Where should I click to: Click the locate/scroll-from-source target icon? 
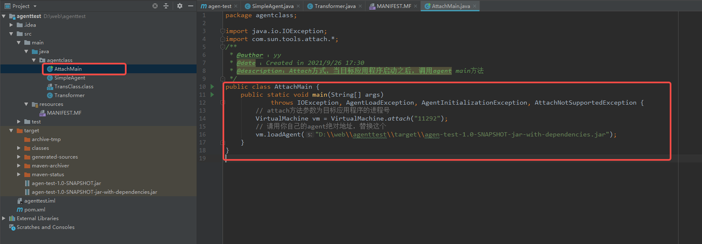155,6
